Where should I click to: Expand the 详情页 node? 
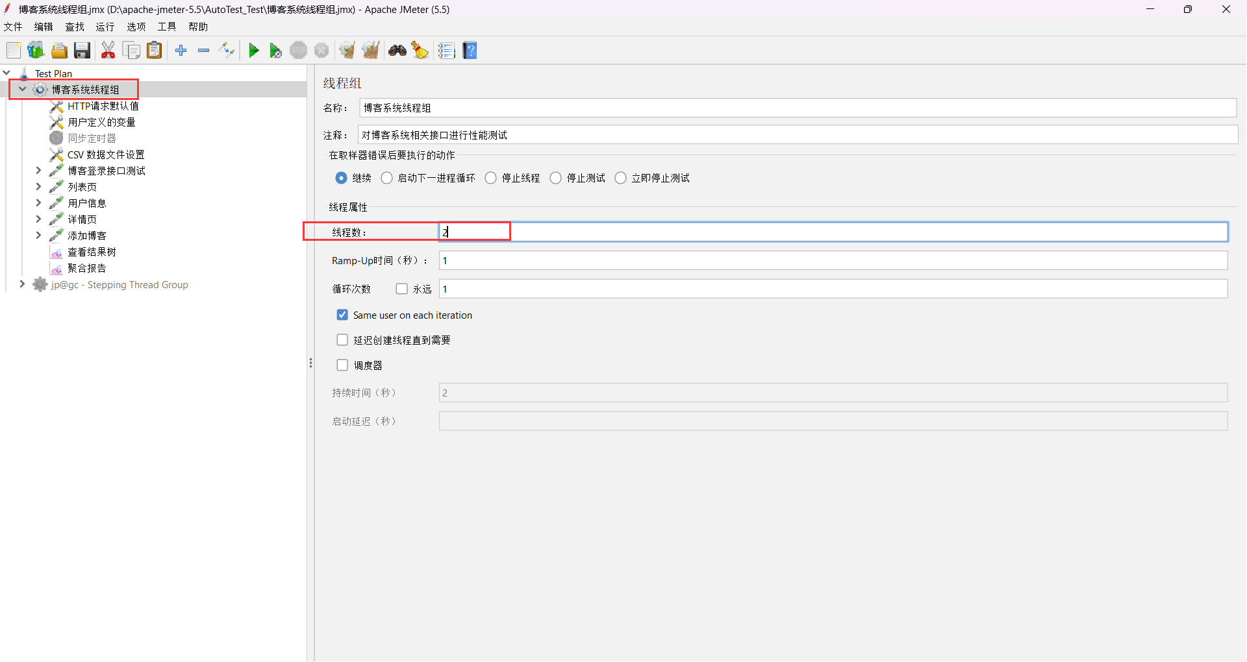pos(38,219)
